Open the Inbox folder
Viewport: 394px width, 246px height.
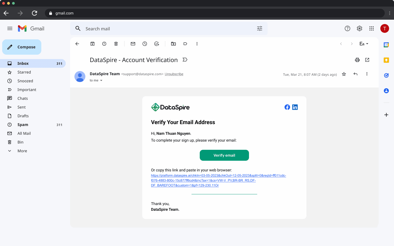(x=33, y=63)
